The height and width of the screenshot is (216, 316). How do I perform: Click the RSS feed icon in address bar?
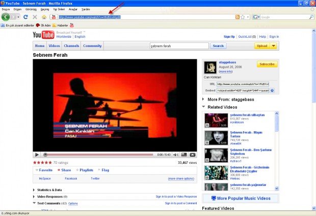click(238, 17)
